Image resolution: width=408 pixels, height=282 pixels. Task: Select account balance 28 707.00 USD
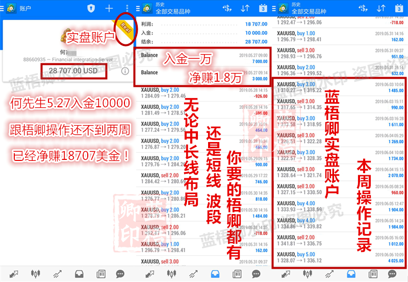point(73,70)
